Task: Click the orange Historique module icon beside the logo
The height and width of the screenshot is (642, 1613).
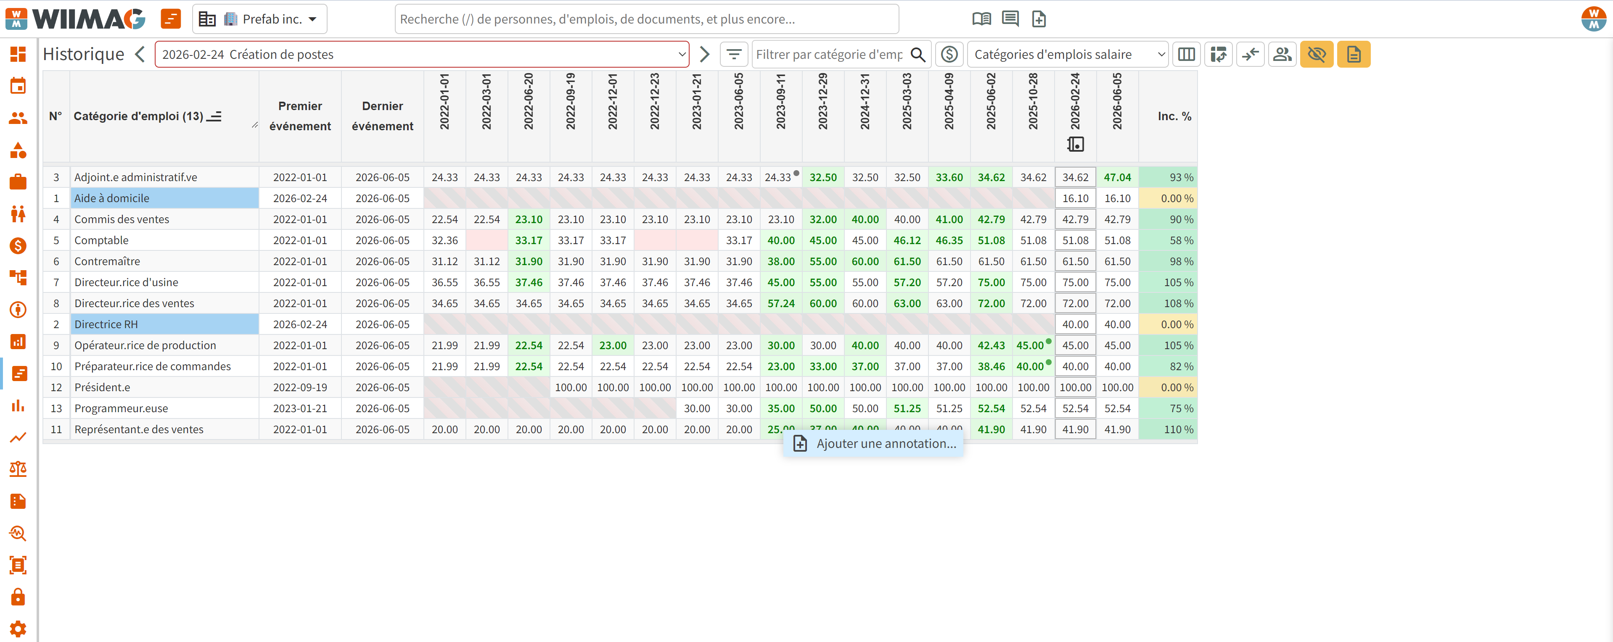Action: pyautogui.click(x=170, y=19)
